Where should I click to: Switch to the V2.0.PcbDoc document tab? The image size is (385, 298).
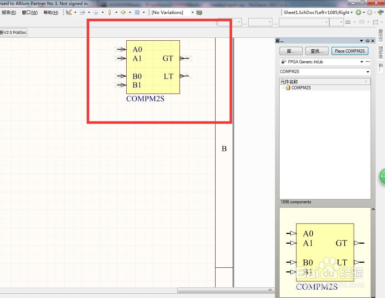coord(14,32)
